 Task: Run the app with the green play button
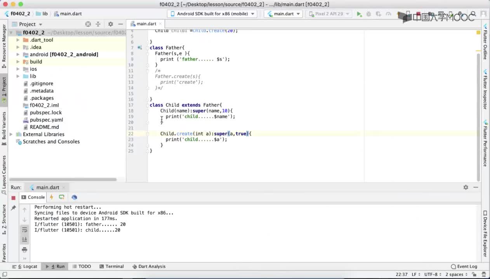tap(359, 14)
